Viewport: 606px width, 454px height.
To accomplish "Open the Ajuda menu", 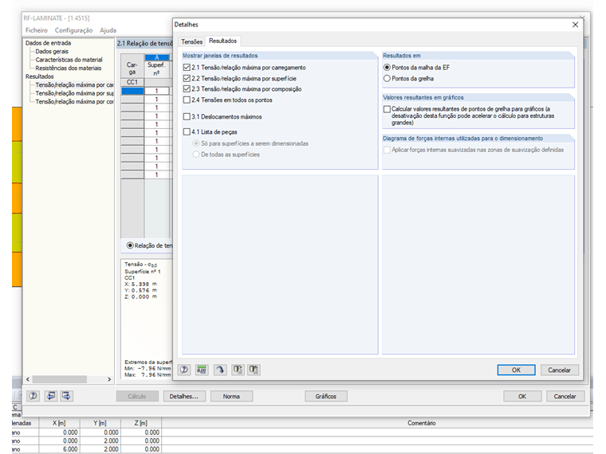I will coord(108,30).
